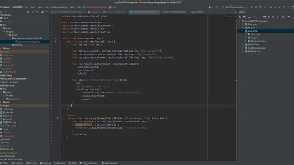This screenshot has height=165, width=294.
Task: Click warning indicator in editor corner
Action: (227, 16)
